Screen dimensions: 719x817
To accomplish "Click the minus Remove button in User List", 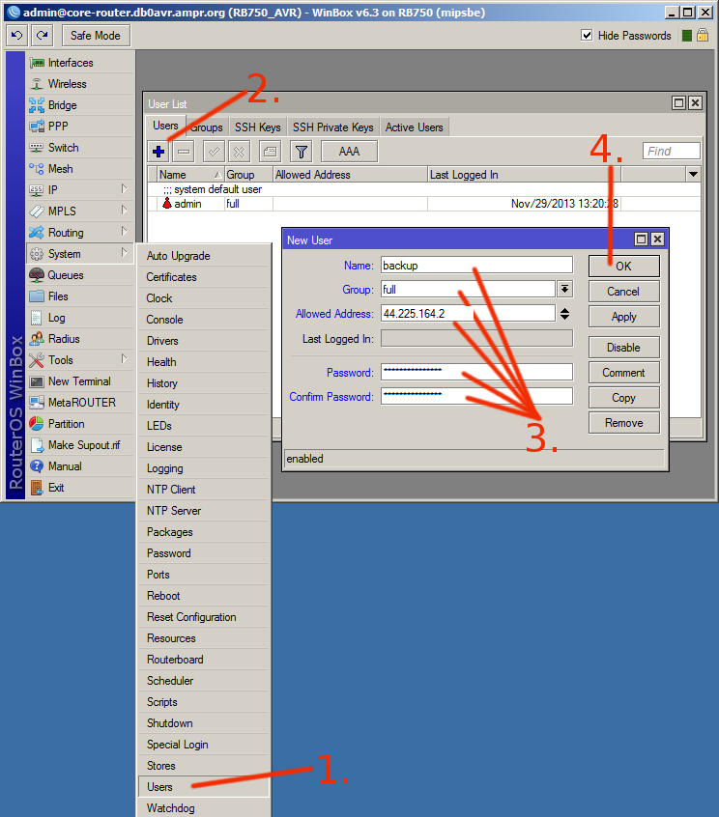I will pos(184,152).
